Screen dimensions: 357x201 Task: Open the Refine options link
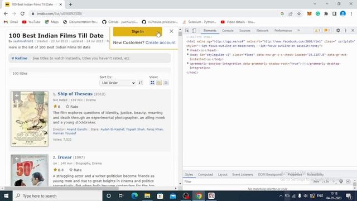coord(20,58)
